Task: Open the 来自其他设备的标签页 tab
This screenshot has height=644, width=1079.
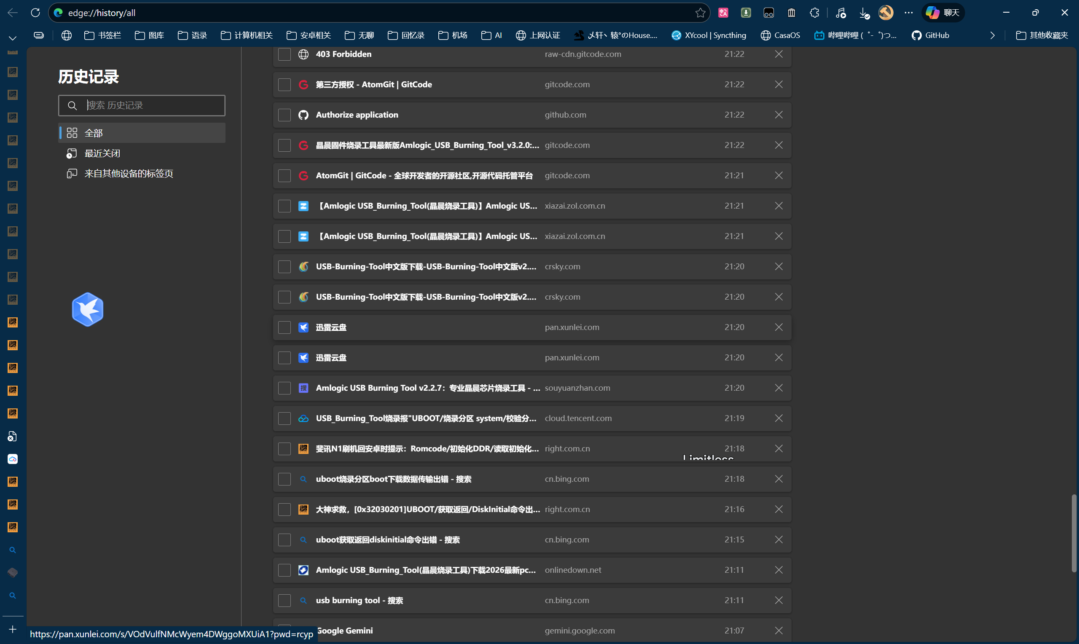Action: pos(129,174)
